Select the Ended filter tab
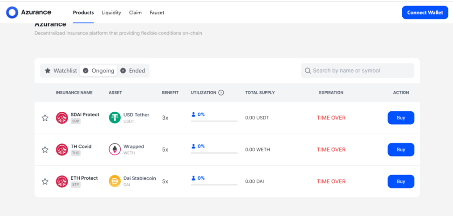Screen dimensions: 453x216 (x=133, y=71)
